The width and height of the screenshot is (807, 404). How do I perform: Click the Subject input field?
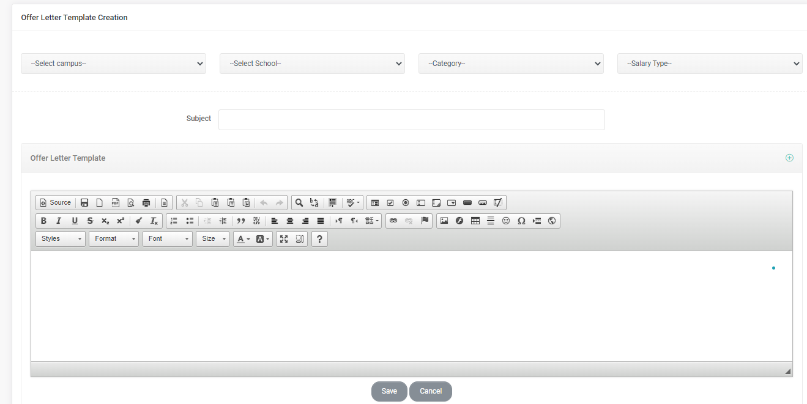(411, 120)
